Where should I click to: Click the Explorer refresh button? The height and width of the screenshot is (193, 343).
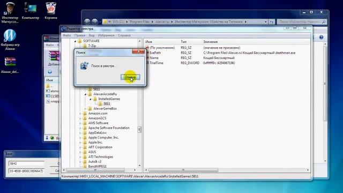tap(272, 21)
